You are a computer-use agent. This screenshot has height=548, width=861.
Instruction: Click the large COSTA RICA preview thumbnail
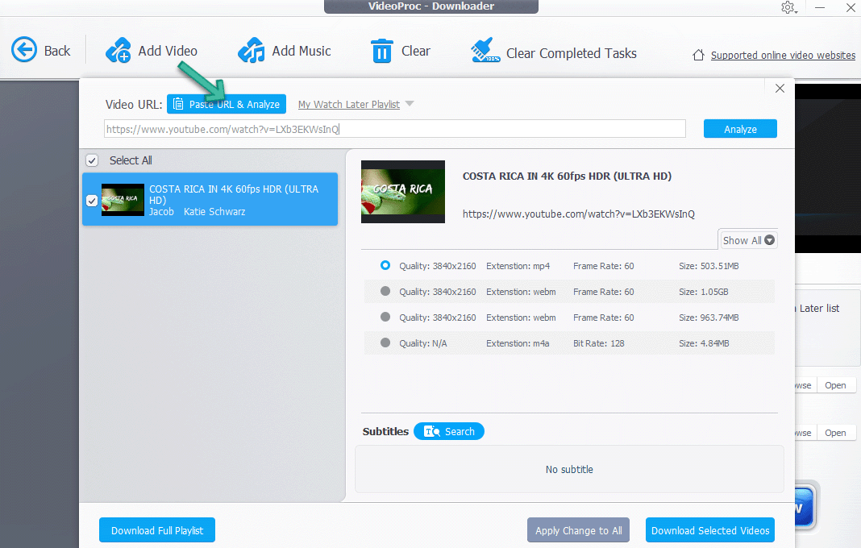[x=402, y=192]
